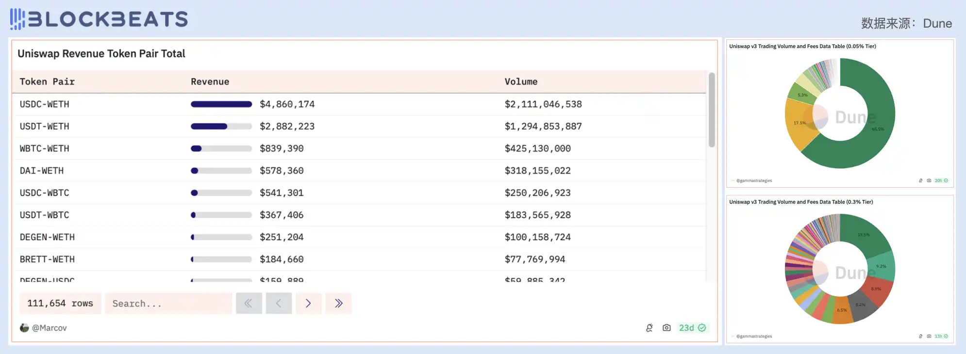
Task: Click the Token Pair column header
Action: 47,81
